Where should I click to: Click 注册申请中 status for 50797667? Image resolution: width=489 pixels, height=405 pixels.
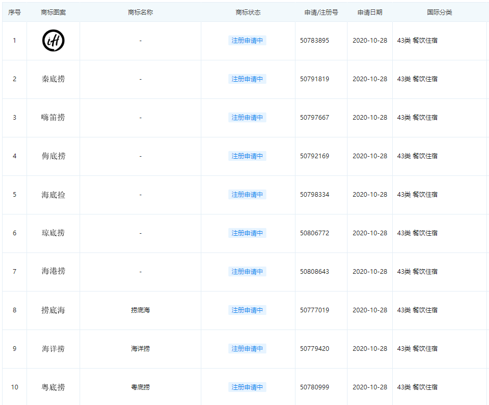click(x=247, y=118)
